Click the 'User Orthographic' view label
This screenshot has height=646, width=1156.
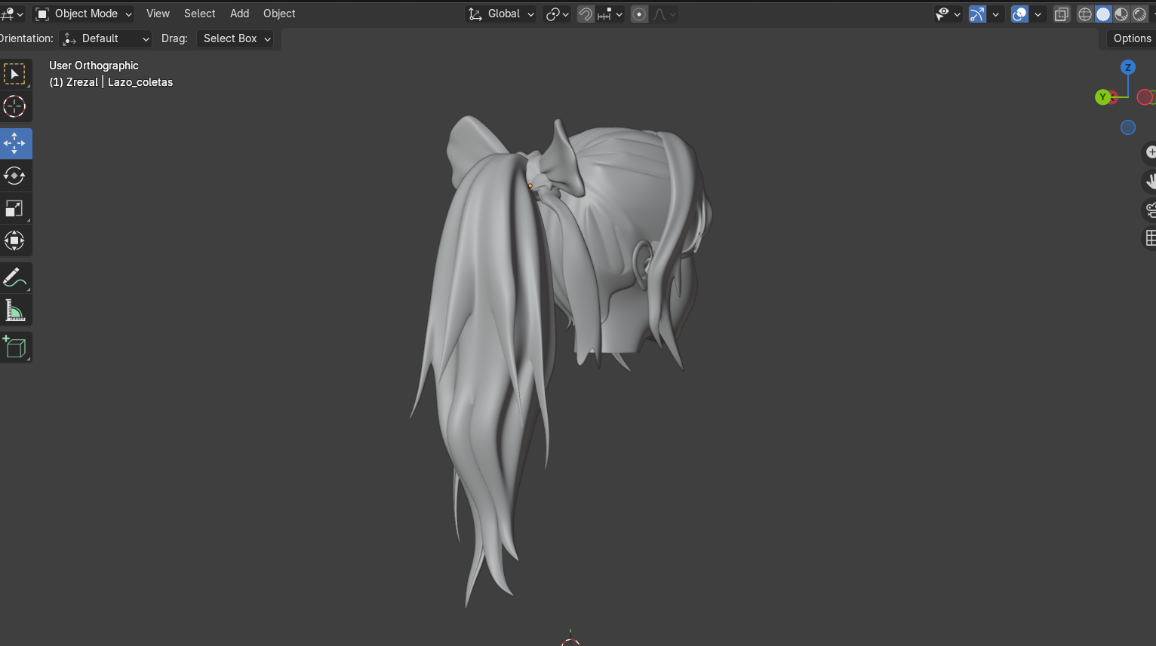[94, 66]
